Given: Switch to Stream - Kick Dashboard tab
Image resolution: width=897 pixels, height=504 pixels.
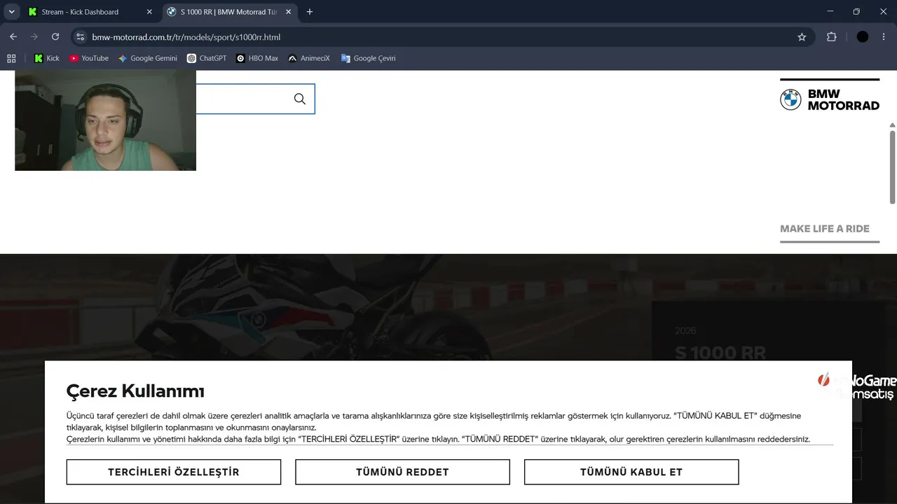Looking at the screenshot, I should coord(90,12).
